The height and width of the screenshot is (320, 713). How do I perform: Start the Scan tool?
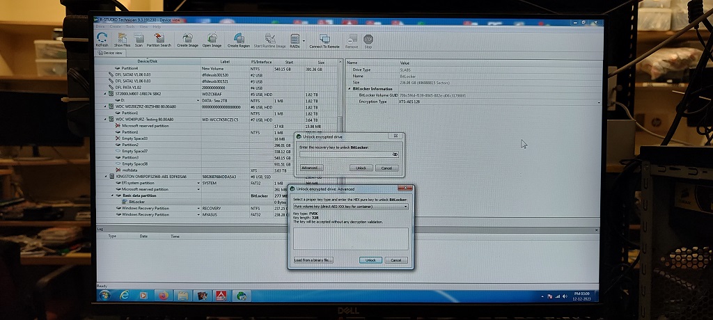(139, 40)
